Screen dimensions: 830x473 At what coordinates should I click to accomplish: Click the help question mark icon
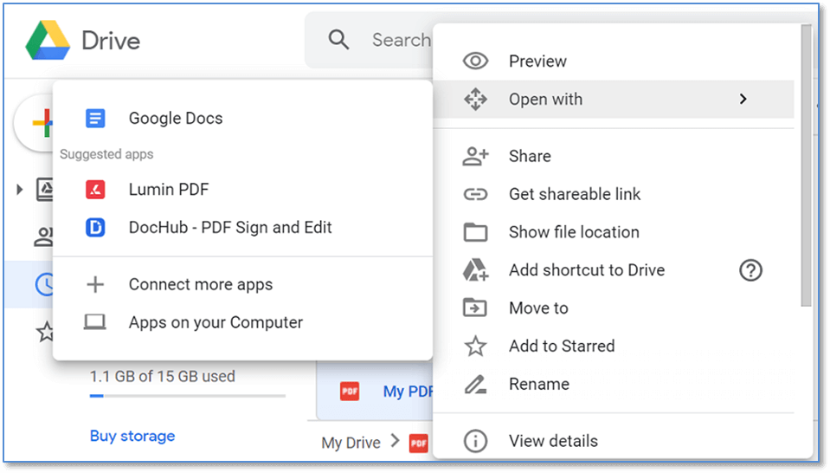coord(750,270)
